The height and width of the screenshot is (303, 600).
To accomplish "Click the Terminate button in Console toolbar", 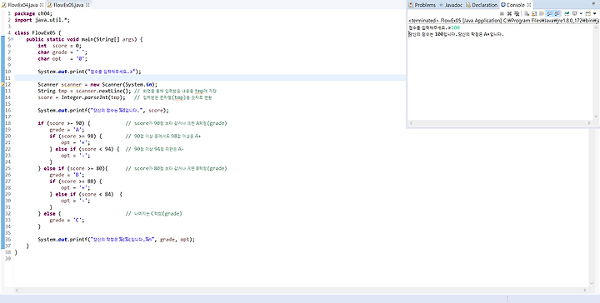I will (502, 13).
